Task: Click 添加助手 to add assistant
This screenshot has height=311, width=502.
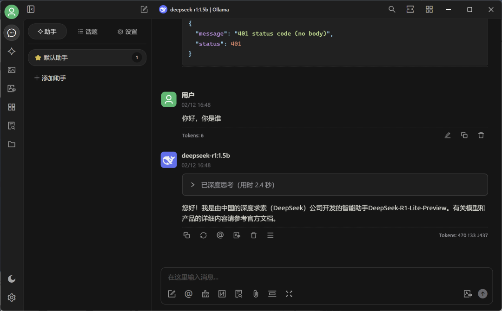Action: (x=50, y=78)
